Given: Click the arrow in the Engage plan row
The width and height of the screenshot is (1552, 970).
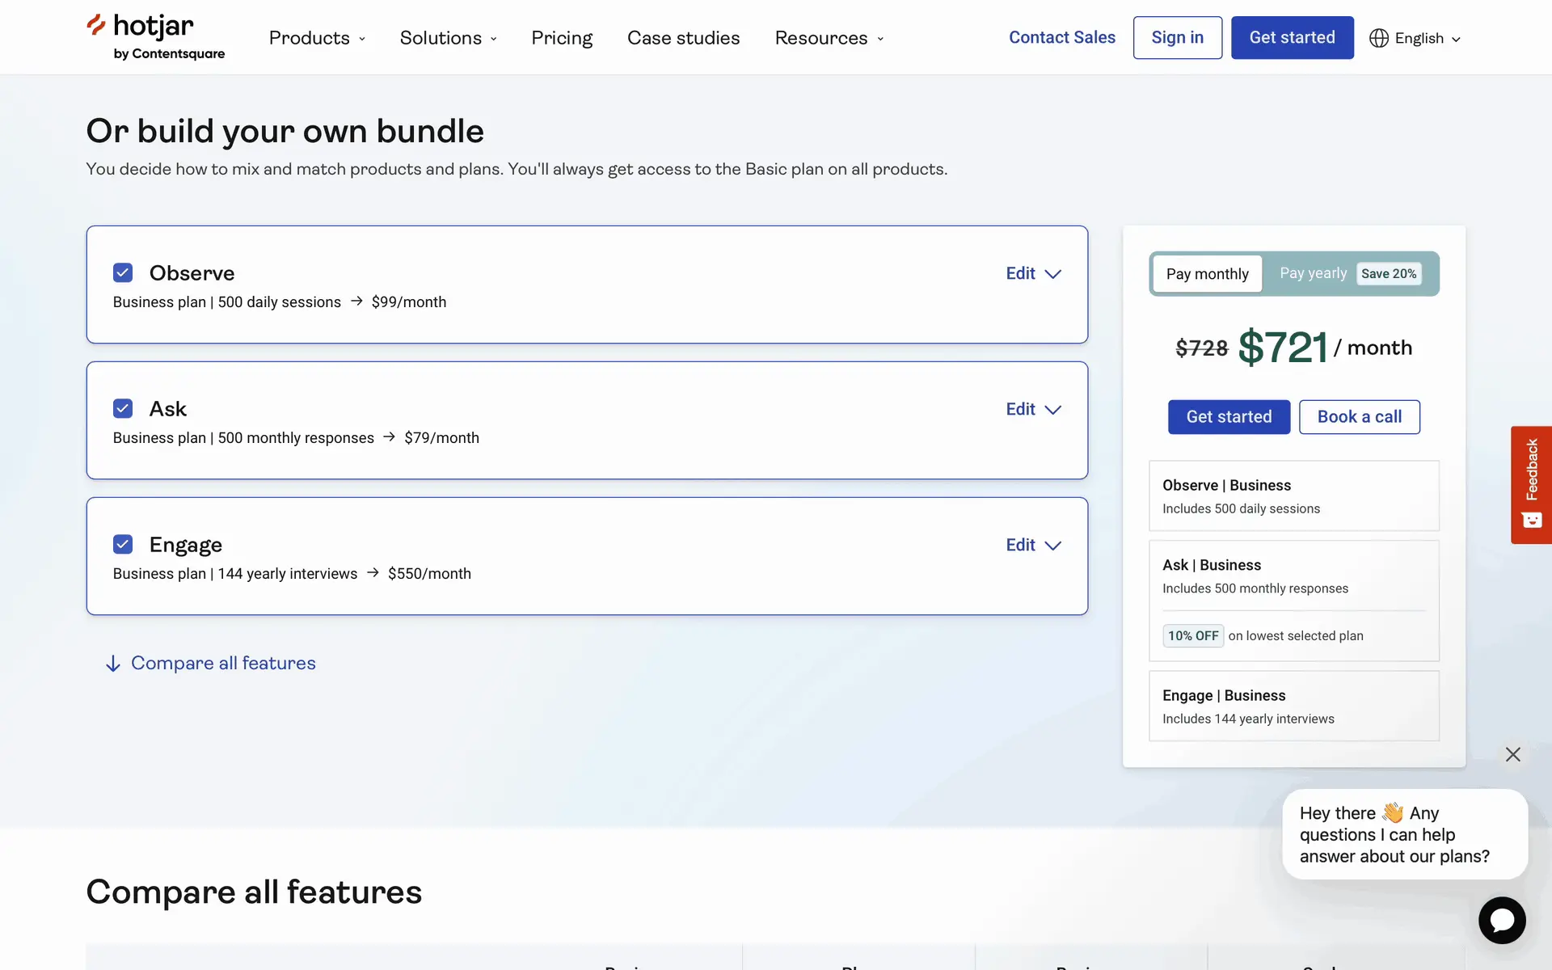Looking at the screenshot, I should click(x=373, y=572).
